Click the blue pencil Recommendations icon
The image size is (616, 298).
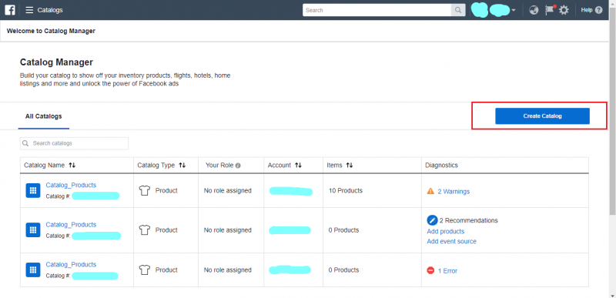coord(432,220)
